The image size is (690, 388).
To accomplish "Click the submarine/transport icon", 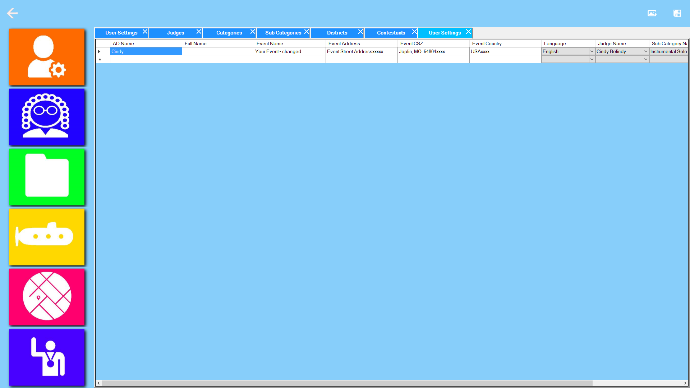I will pyautogui.click(x=47, y=237).
